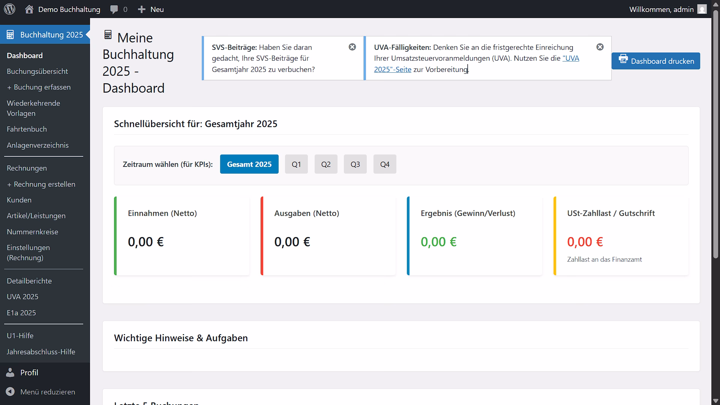
Task: Open Profil menu with user icon
Action: tap(10, 372)
